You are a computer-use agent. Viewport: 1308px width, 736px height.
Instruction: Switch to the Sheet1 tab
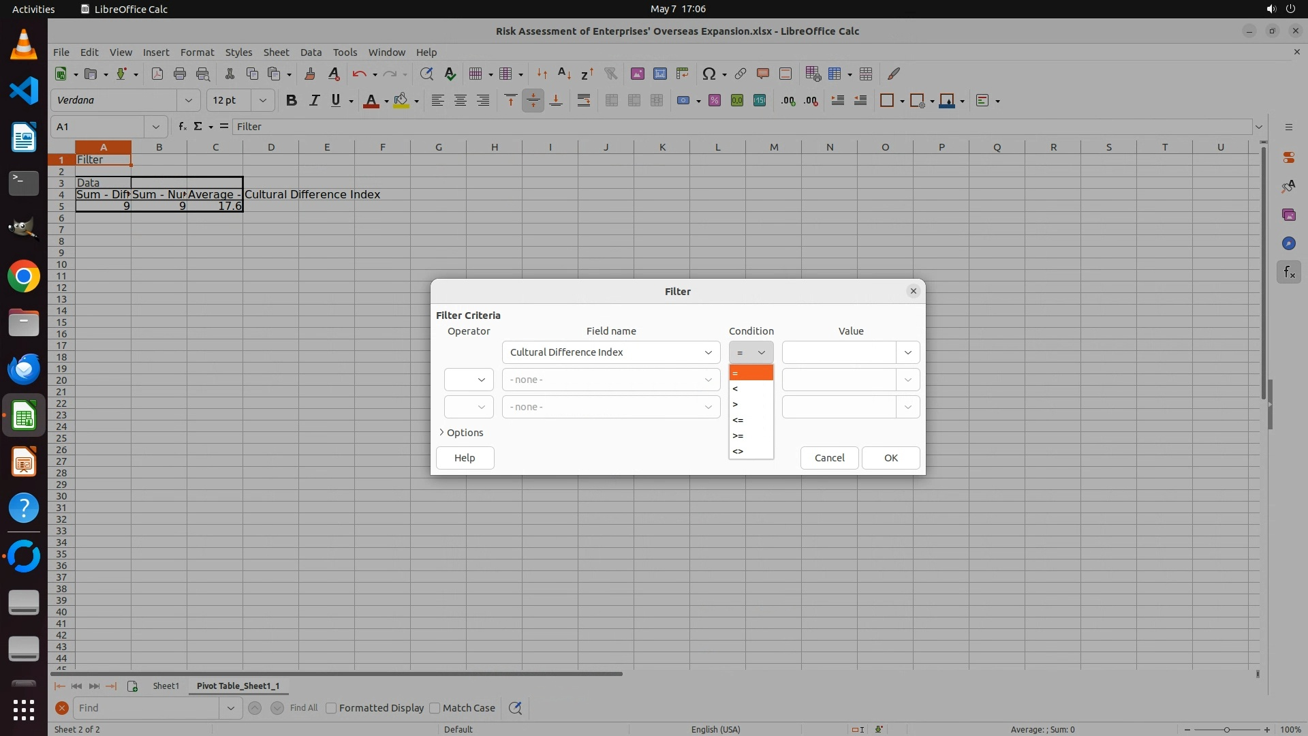point(166,686)
